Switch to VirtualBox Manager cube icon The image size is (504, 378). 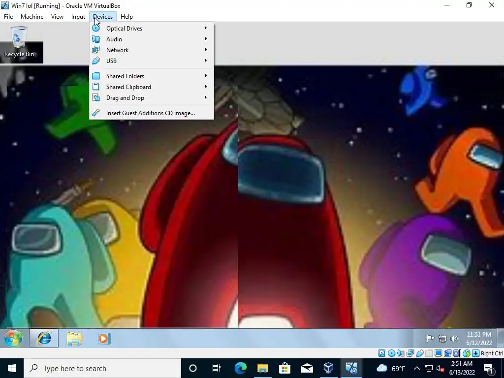pyautogui.click(x=329, y=368)
